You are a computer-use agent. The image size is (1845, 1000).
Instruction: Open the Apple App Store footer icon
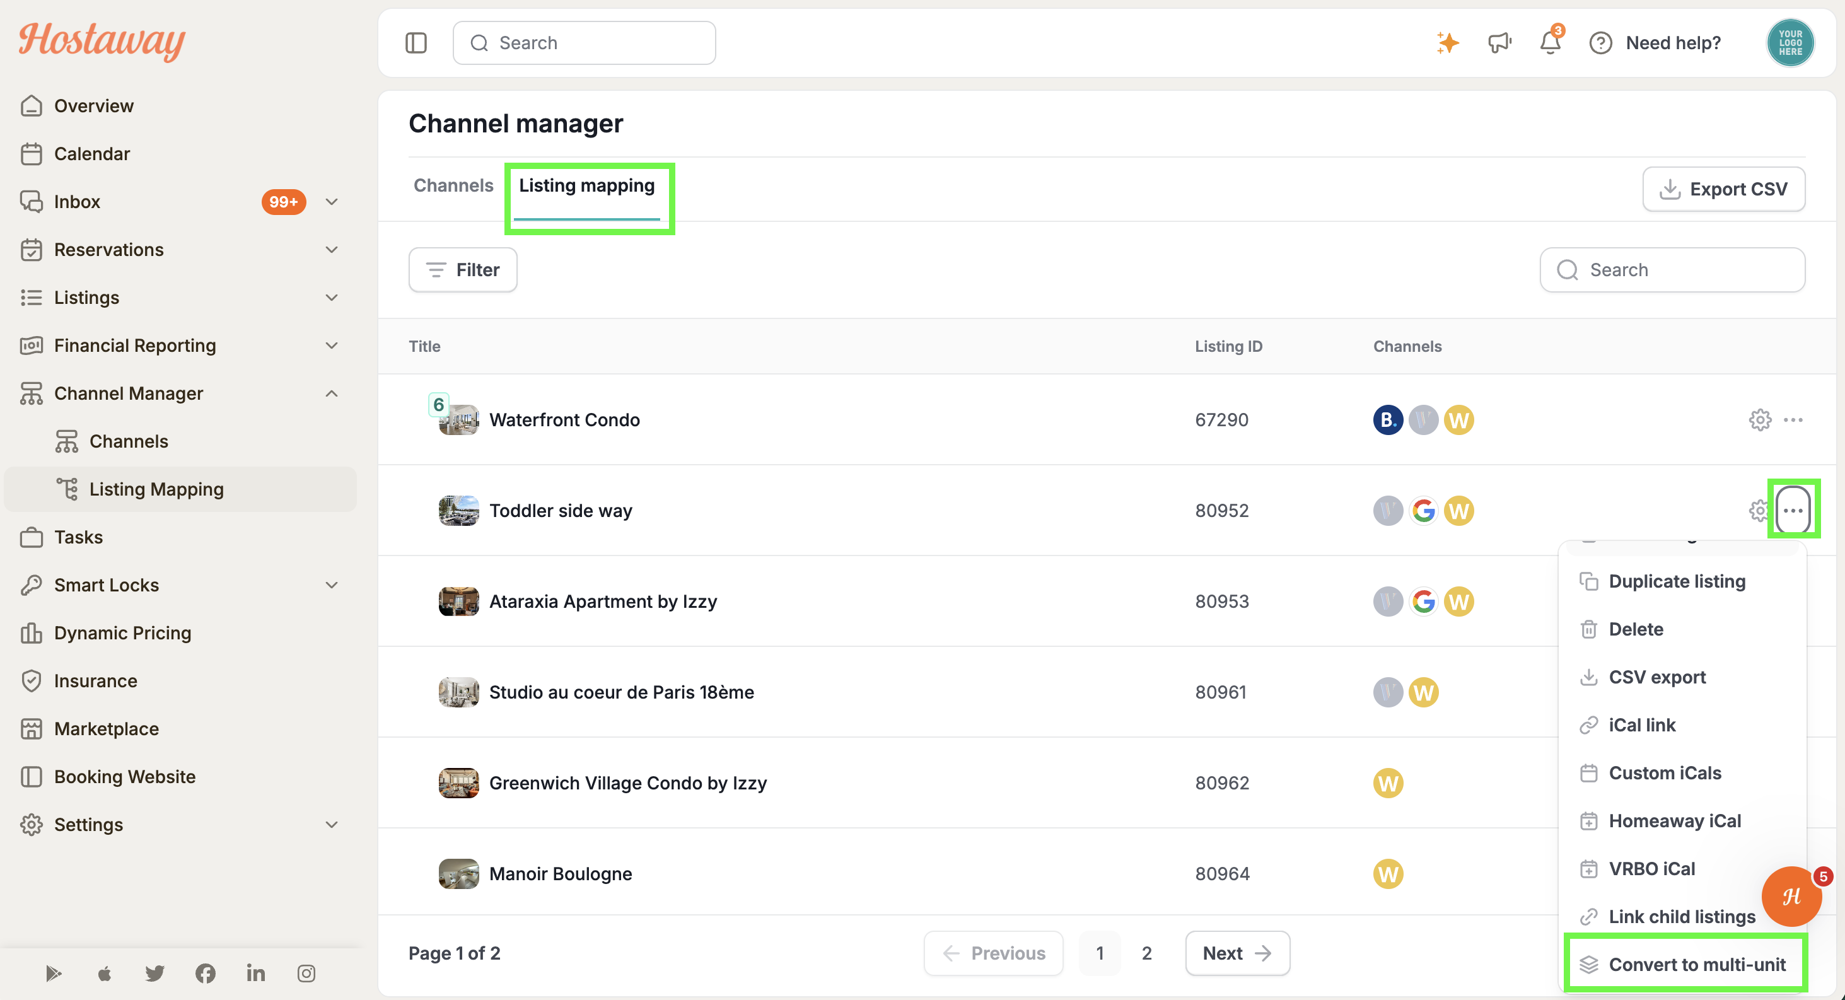pos(105,973)
